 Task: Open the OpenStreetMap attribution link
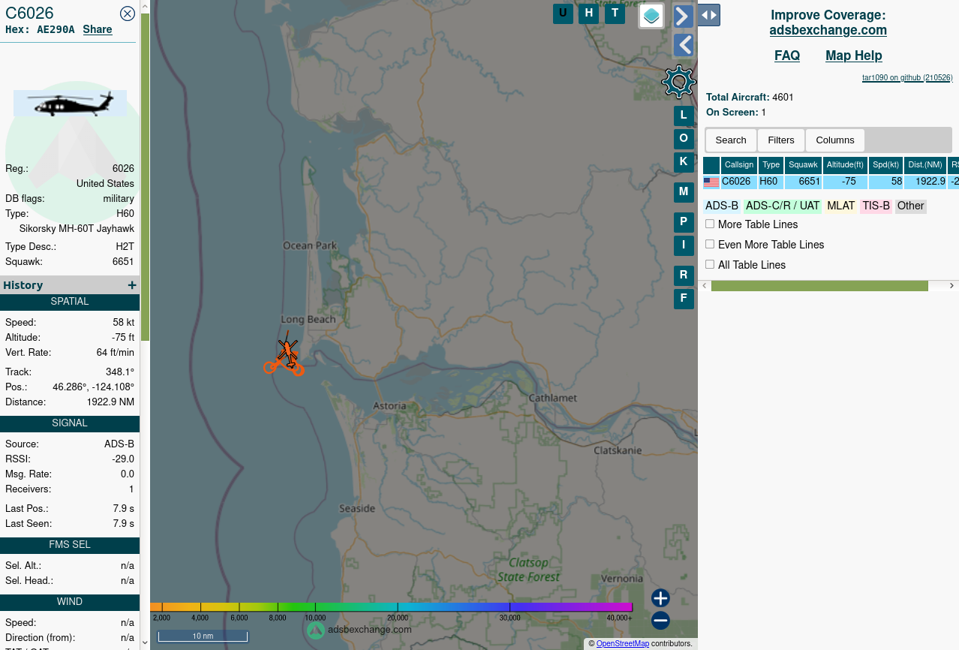click(623, 643)
